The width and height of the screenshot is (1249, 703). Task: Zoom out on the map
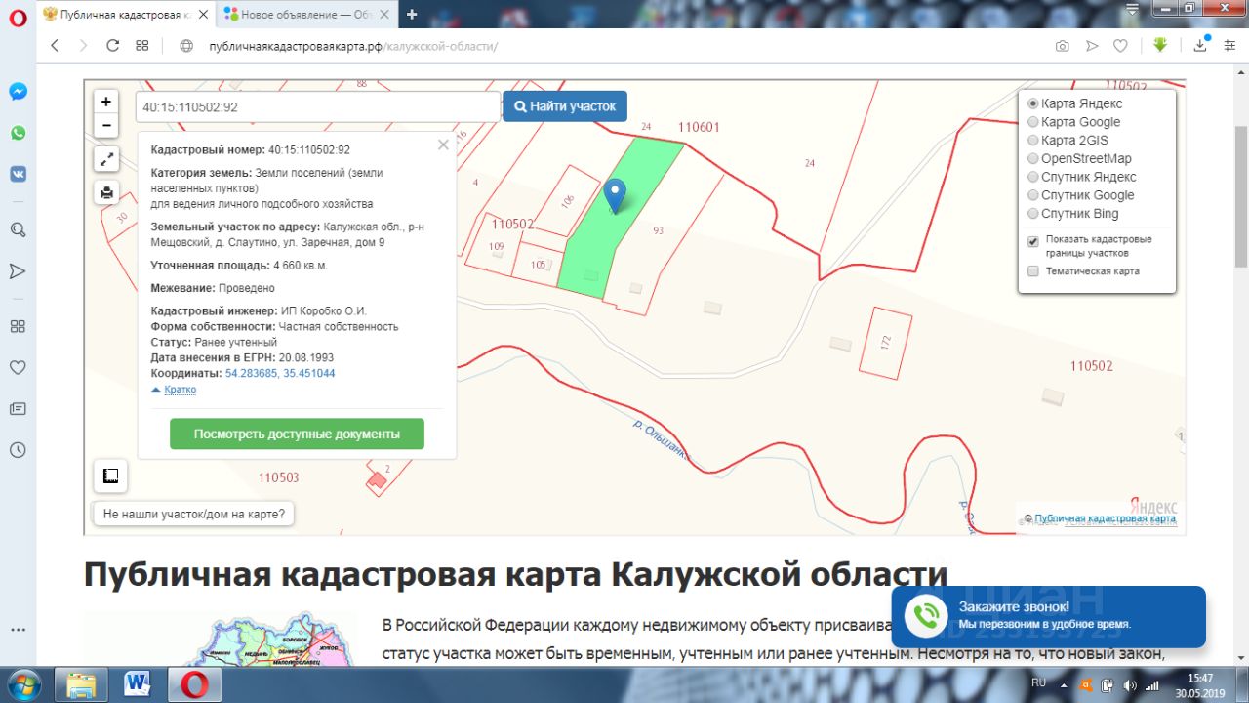(106, 125)
